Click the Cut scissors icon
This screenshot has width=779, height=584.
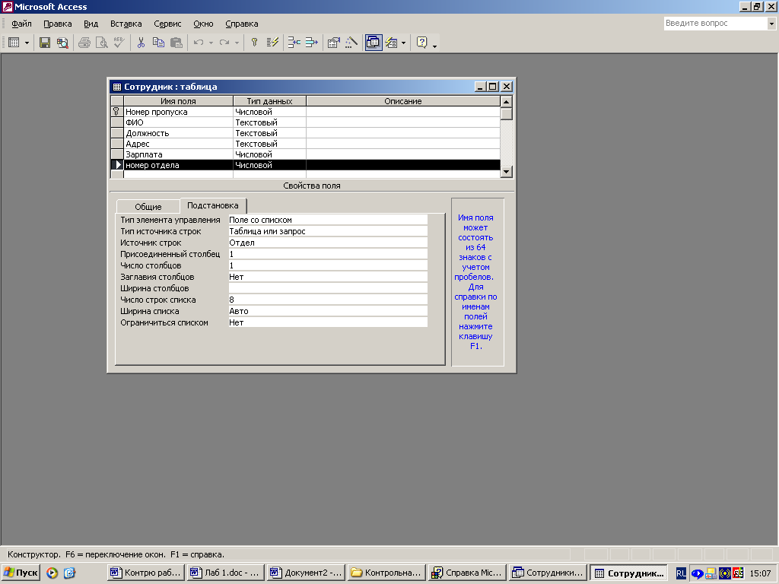141,43
